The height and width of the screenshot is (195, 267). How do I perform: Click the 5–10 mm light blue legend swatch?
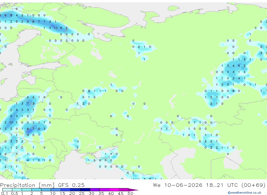pyautogui.click(x=46, y=190)
